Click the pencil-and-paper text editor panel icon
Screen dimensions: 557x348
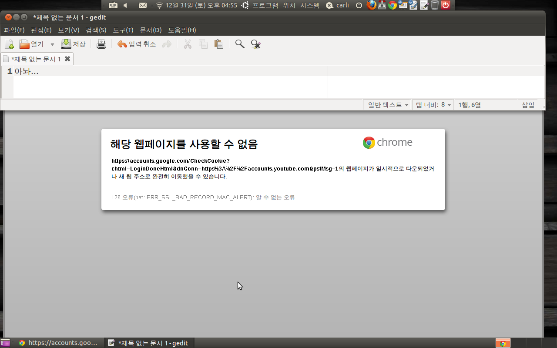tap(424, 5)
